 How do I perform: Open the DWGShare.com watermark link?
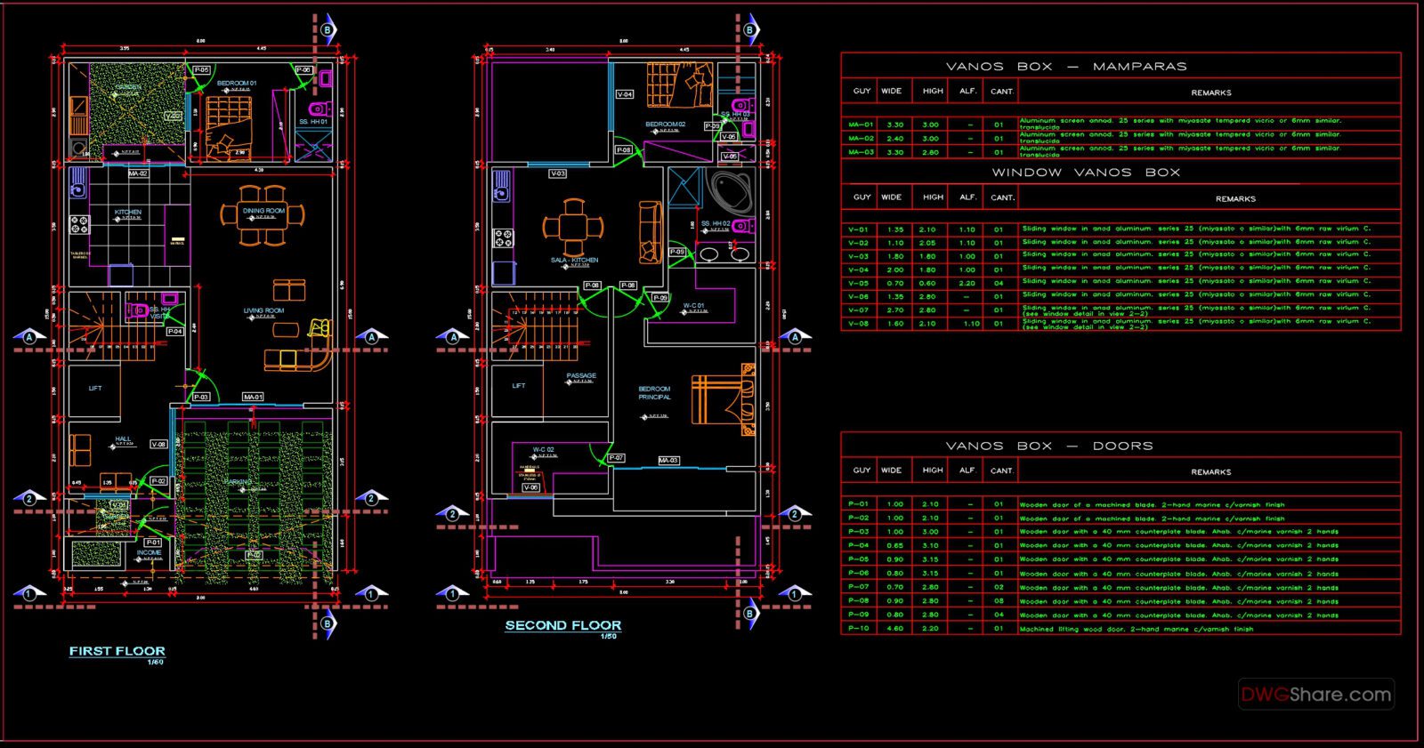(1315, 695)
